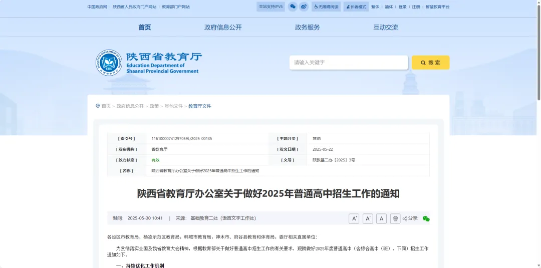
Task: Click issue date 2025-05-22
Action: (x=323, y=149)
